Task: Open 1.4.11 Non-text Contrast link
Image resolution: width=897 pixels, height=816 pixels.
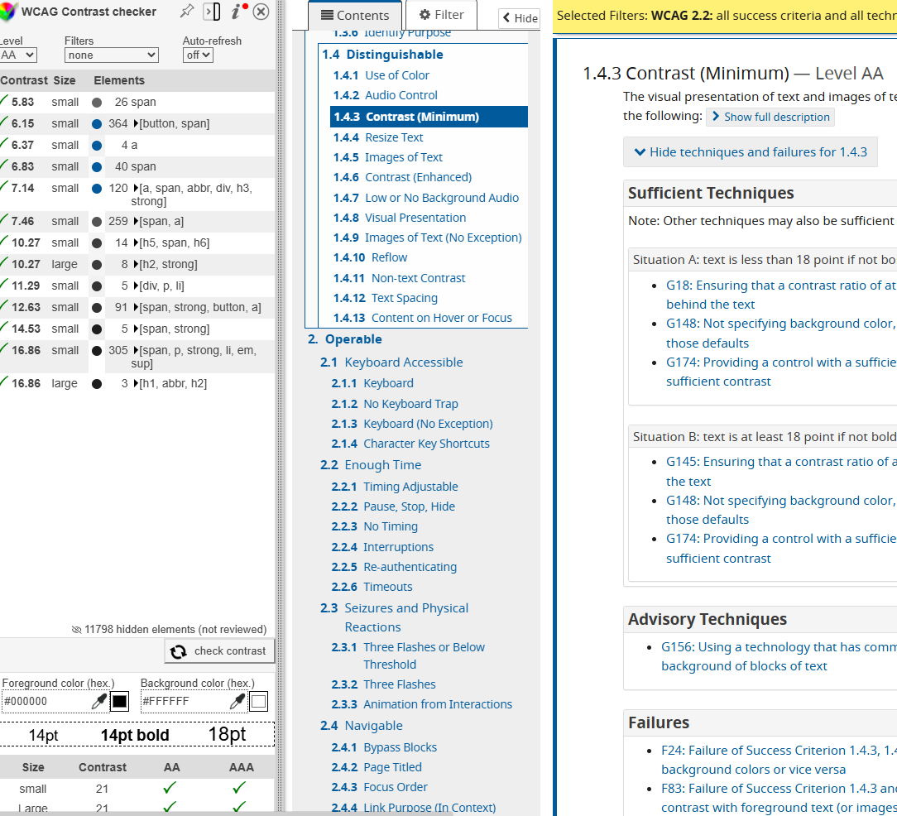Action: pyautogui.click(x=418, y=278)
